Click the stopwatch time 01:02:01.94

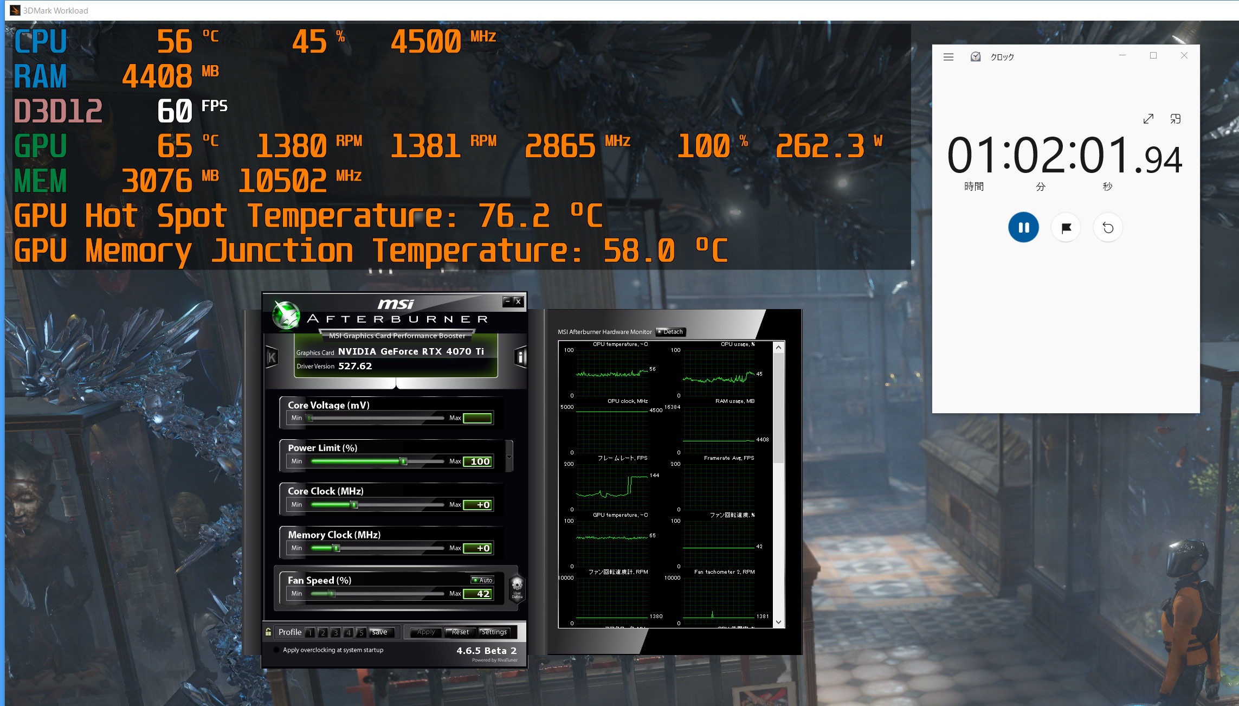point(1064,156)
